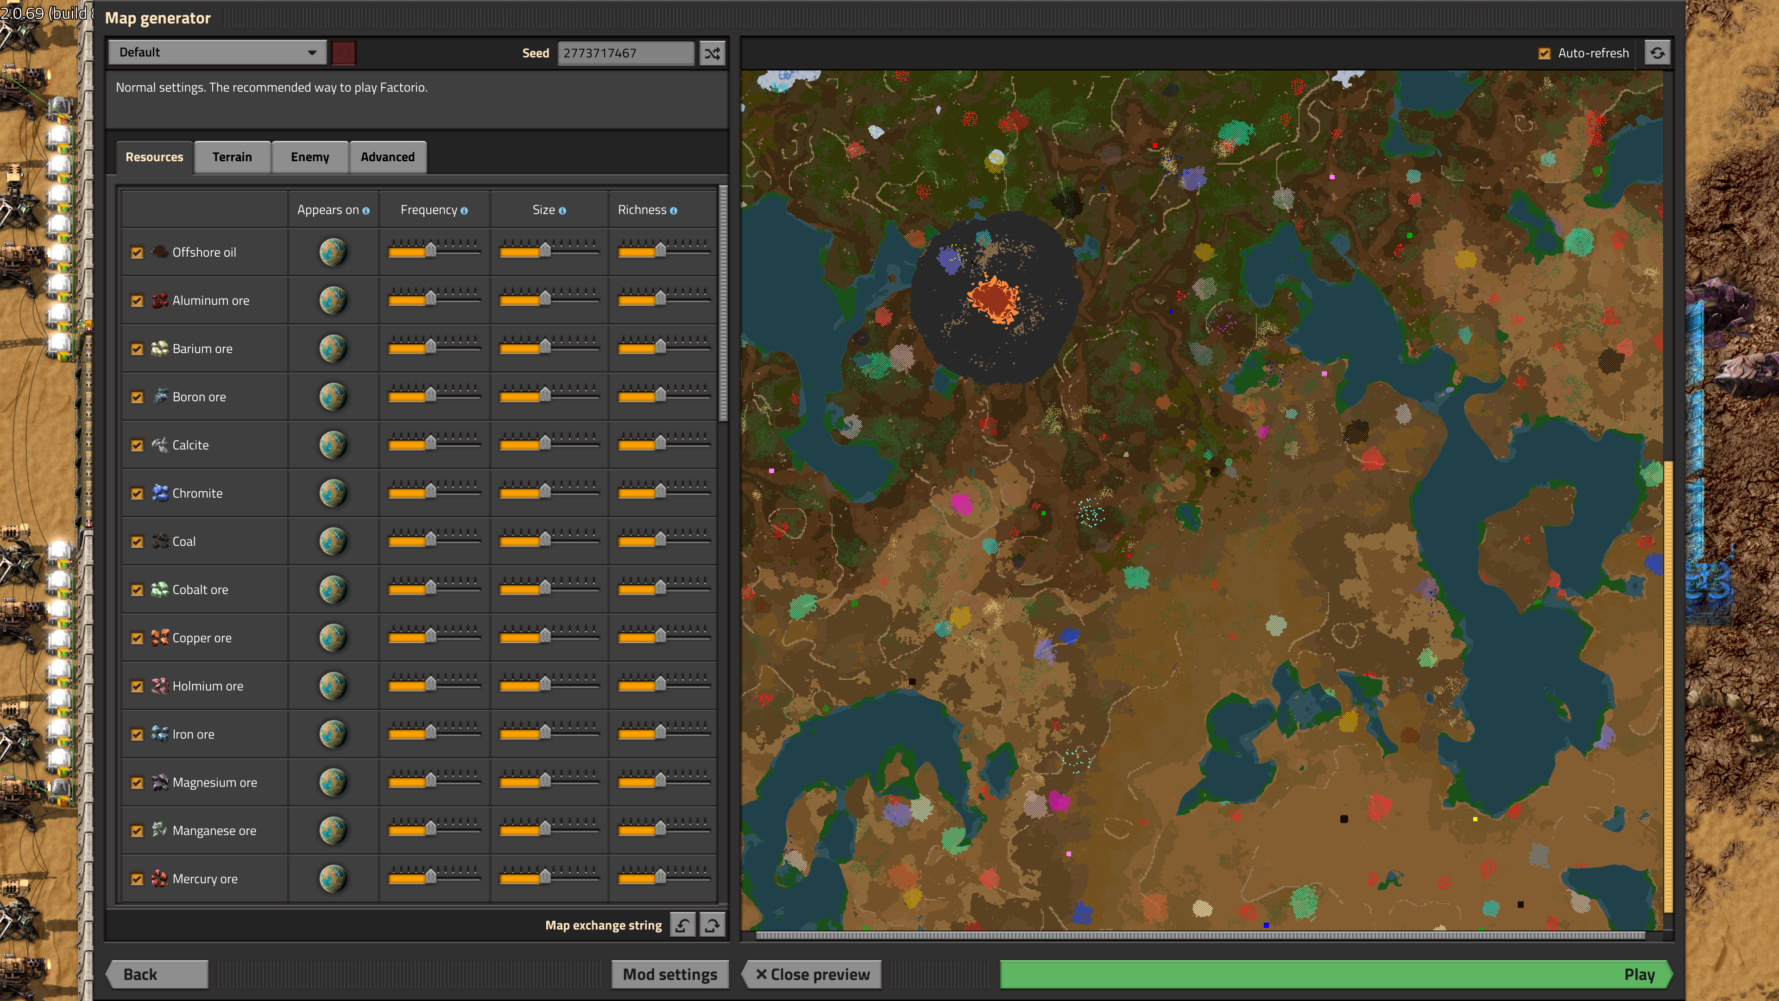Image resolution: width=1779 pixels, height=1001 pixels.
Task: Click the Richness column info icon
Action: coord(673,211)
